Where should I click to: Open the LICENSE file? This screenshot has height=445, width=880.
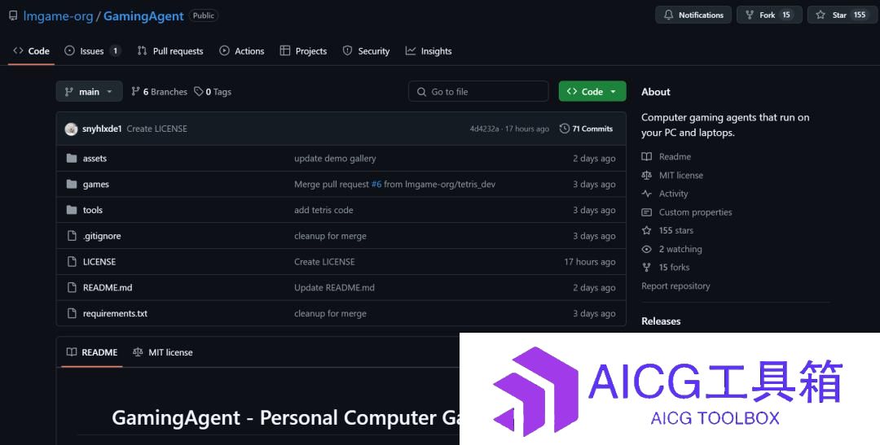(x=99, y=262)
